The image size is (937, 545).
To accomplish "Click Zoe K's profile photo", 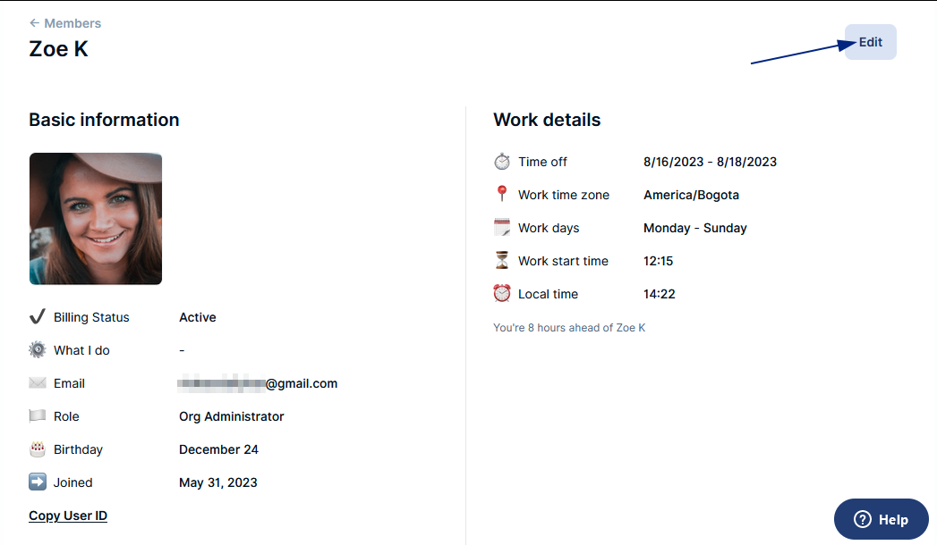I will 96,219.
